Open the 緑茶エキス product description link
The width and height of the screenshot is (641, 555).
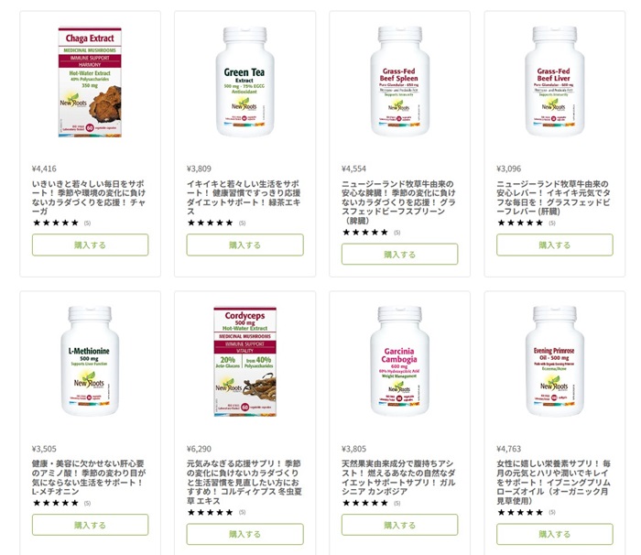pyautogui.click(x=244, y=198)
